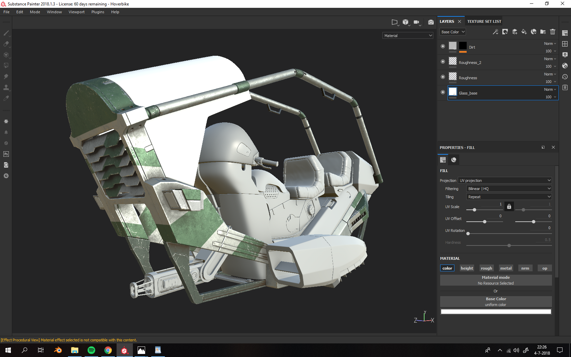Open the Material viewport mode dropdown
The height and width of the screenshot is (357, 571).
tap(408, 36)
